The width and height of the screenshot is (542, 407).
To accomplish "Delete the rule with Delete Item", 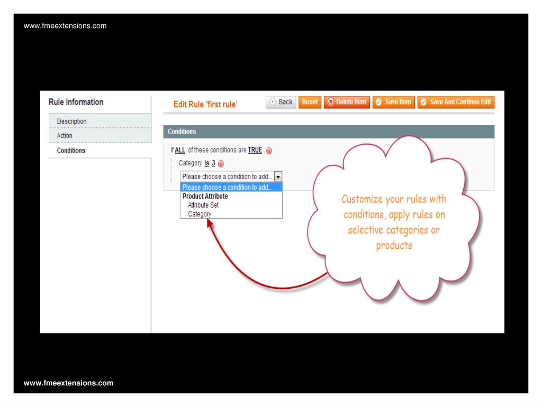I will coord(347,102).
